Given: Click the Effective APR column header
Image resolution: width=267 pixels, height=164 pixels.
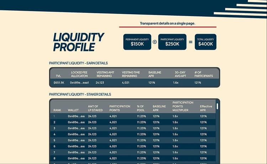Looking at the screenshot, I should [x=206, y=108].
